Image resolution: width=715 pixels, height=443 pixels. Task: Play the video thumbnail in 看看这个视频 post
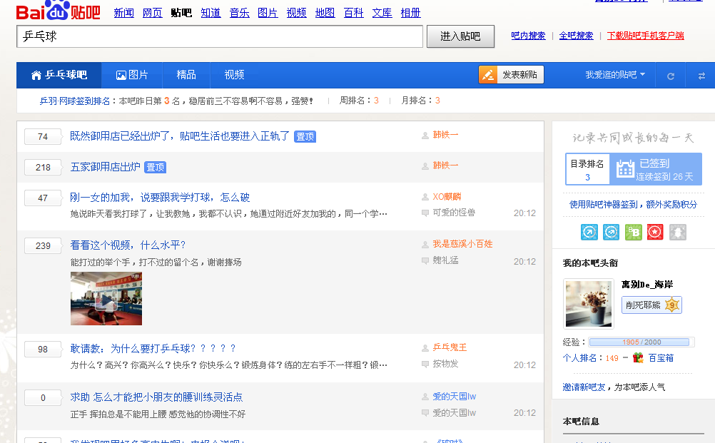(x=106, y=298)
